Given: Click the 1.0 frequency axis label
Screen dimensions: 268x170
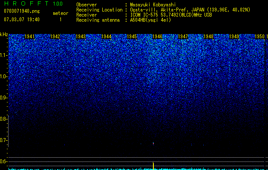Looking at the screenshot, I should pos(3,76).
